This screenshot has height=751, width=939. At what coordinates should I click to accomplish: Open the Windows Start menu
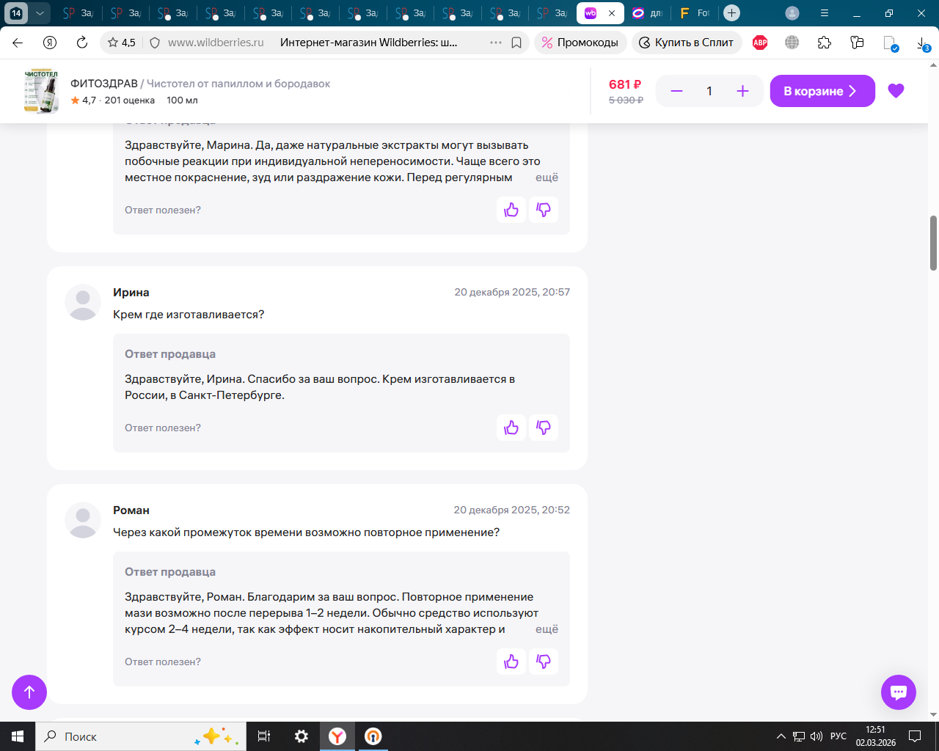coord(18,736)
